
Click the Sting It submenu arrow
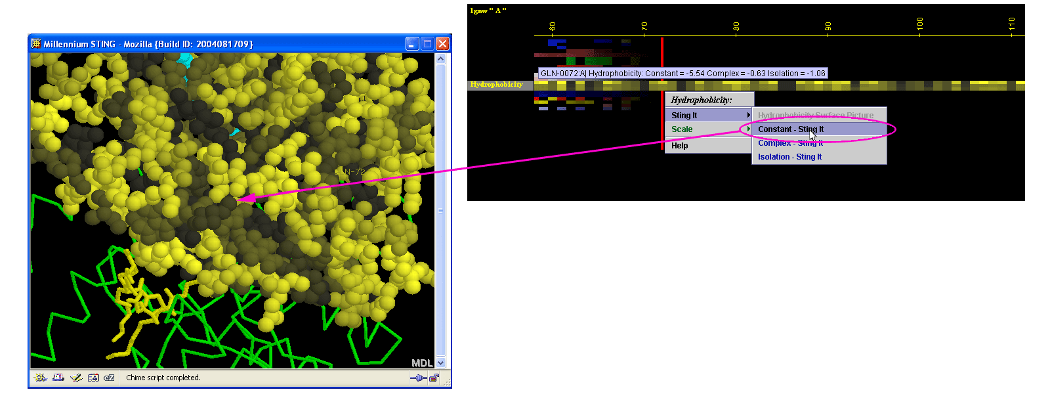point(748,115)
